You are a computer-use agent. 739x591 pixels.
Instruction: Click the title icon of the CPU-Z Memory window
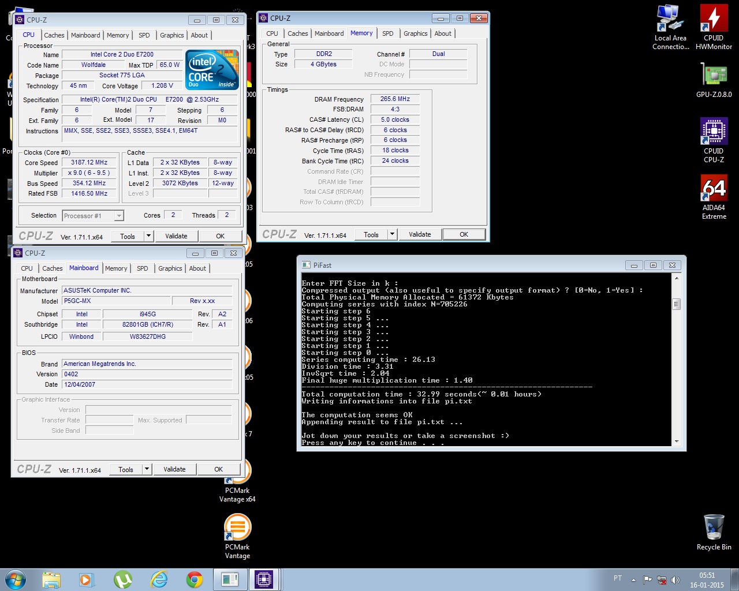[x=263, y=18]
